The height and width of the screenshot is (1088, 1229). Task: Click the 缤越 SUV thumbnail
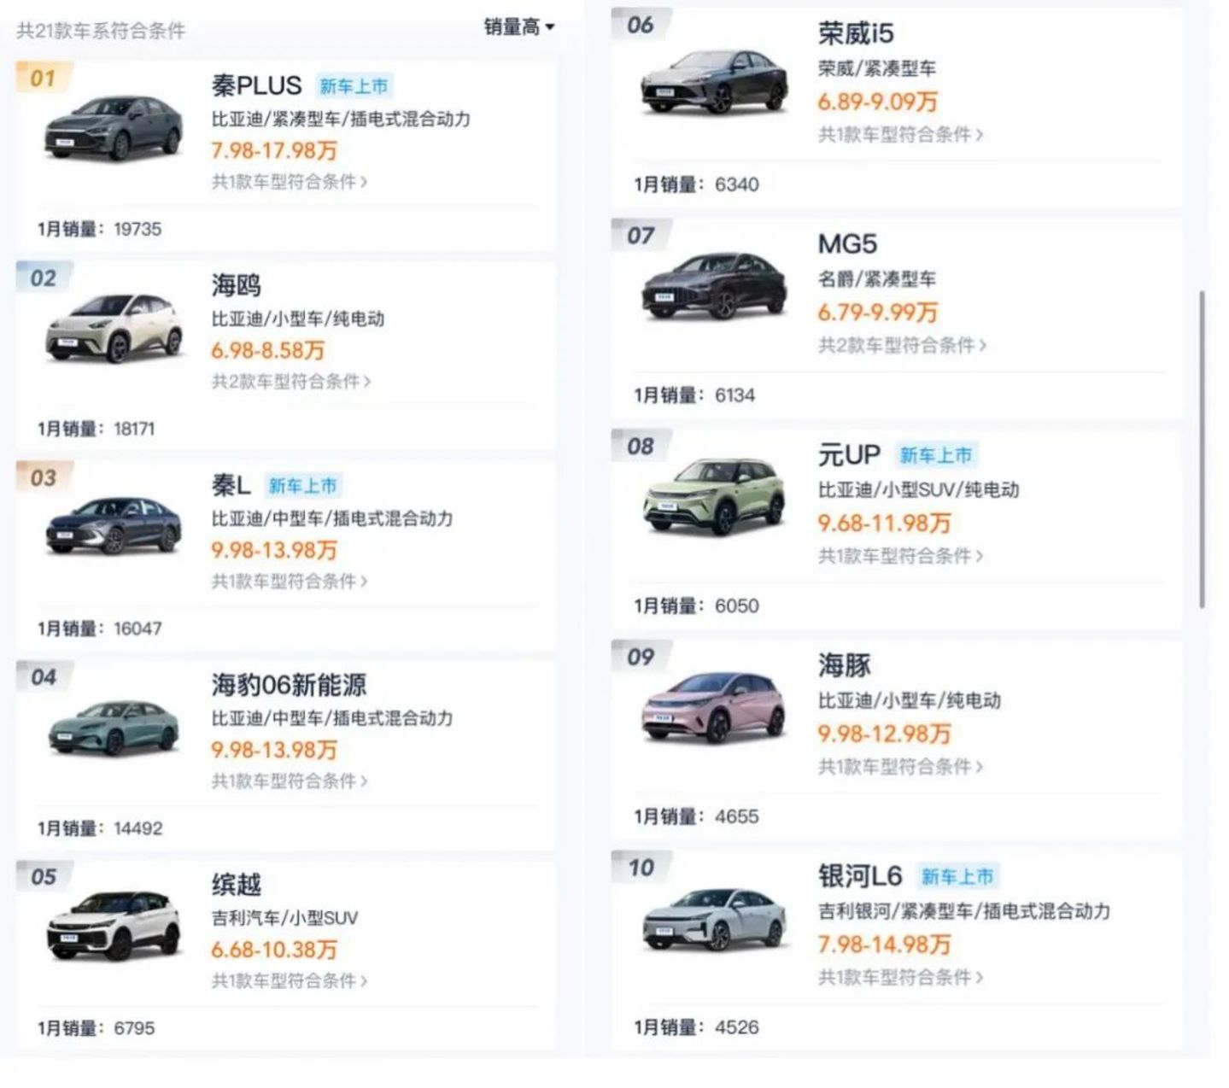tap(114, 926)
